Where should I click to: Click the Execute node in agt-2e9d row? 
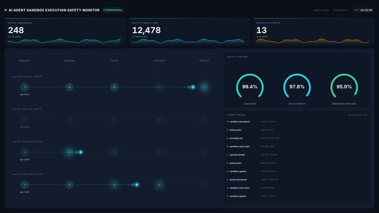click(159, 152)
